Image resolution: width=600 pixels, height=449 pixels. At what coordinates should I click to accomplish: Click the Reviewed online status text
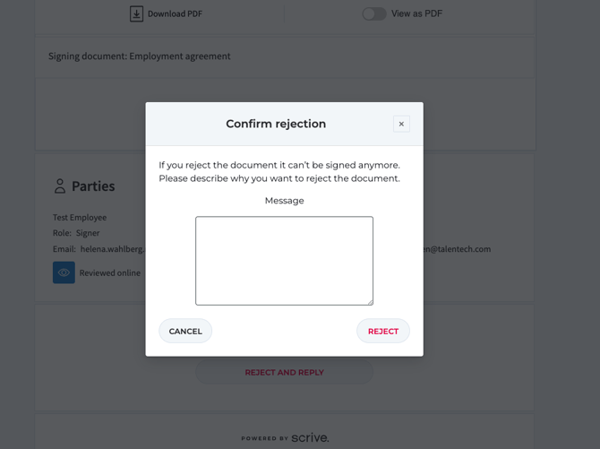[x=109, y=272]
